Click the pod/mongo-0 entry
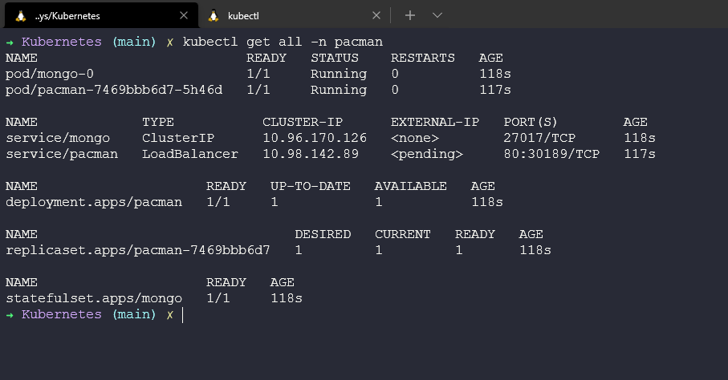 click(50, 74)
